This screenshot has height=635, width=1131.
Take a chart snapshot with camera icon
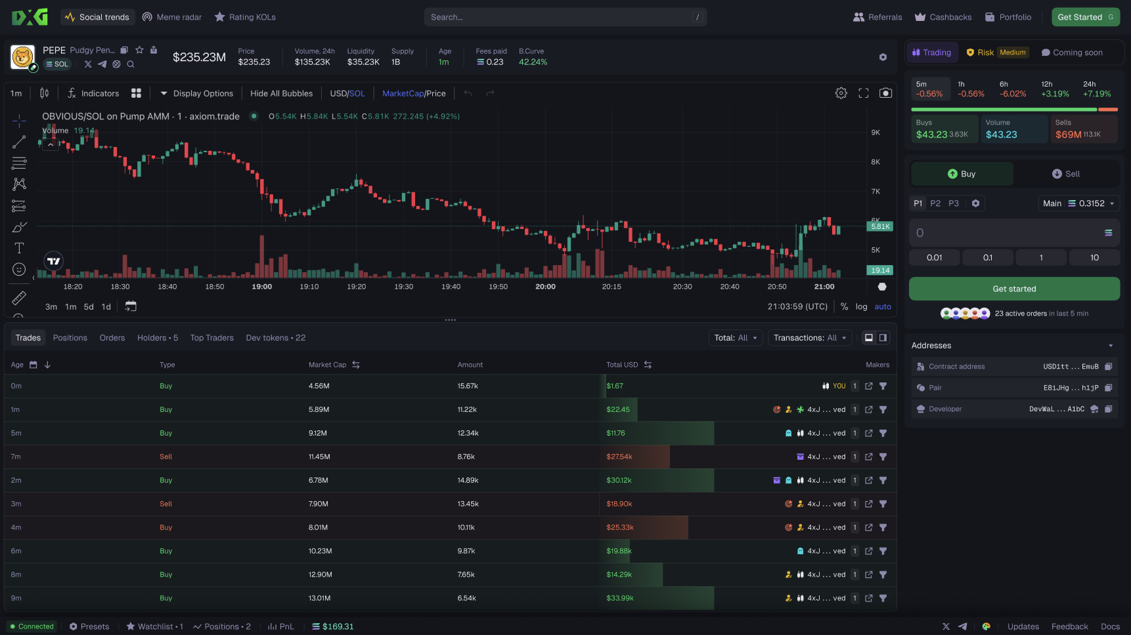coord(885,93)
